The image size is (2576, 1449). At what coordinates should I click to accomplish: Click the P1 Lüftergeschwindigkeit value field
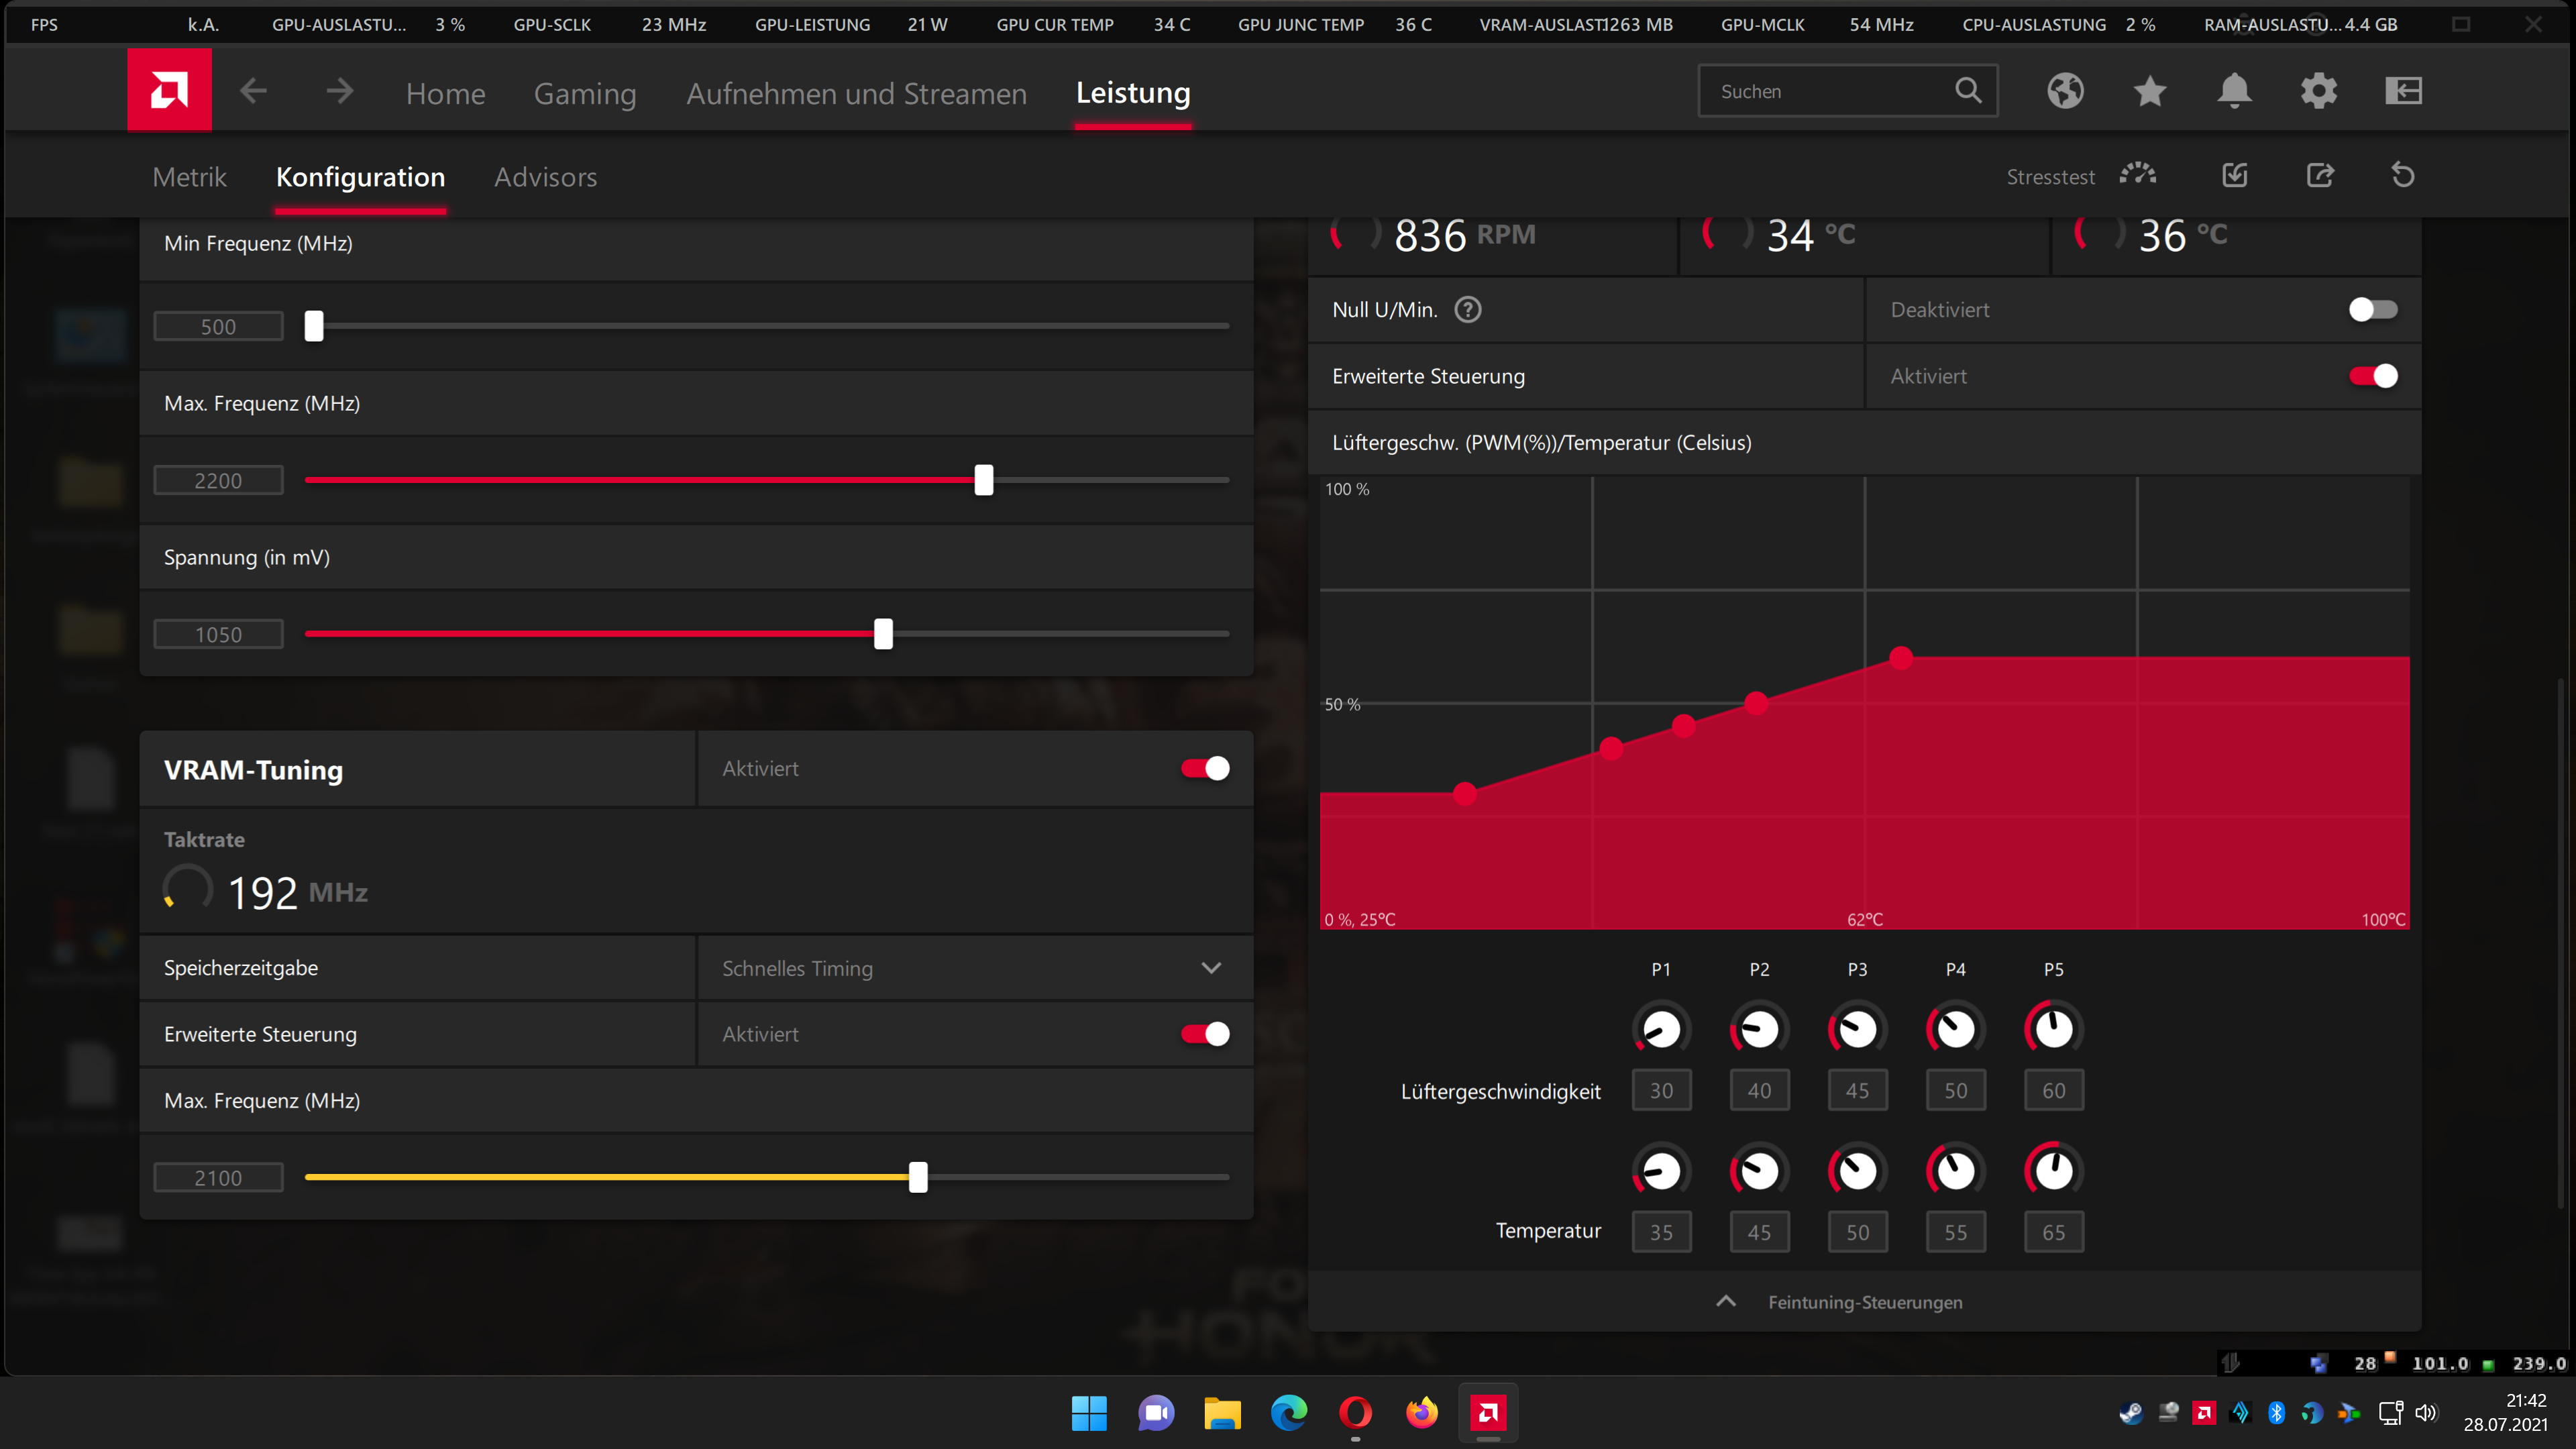pyautogui.click(x=1661, y=1090)
